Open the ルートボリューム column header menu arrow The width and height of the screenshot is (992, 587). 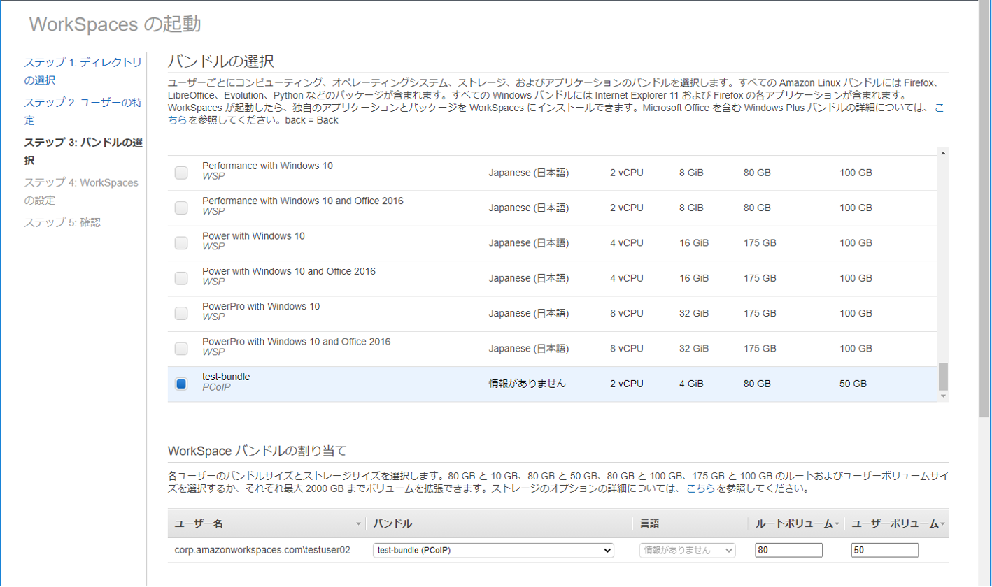coord(837,523)
